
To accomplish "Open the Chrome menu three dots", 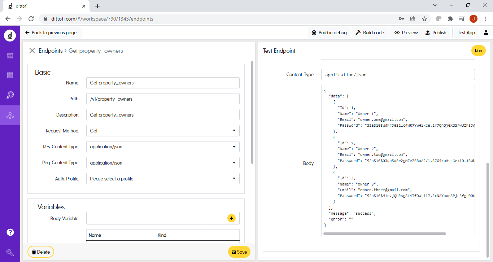I will tap(485, 19).
